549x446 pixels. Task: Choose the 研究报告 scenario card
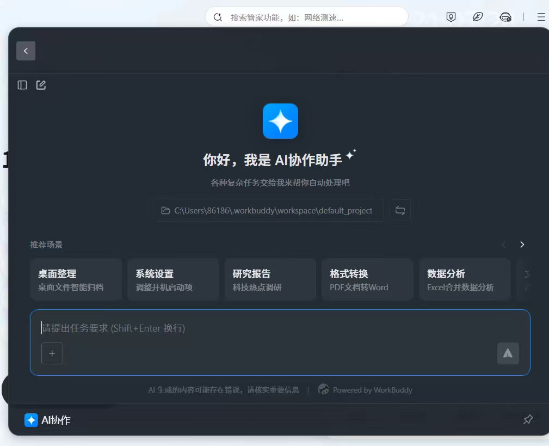[270, 280]
